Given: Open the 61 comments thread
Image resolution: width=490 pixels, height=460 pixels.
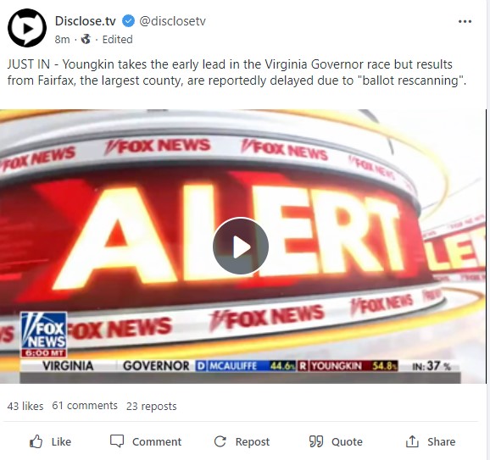Looking at the screenshot, I should click(x=85, y=406).
